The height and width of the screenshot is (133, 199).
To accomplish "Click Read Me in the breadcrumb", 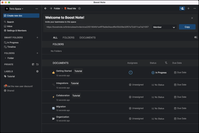I will click(72, 9).
